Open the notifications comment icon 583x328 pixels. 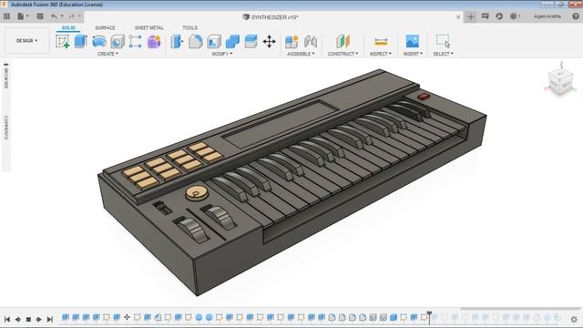pyautogui.click(x=486, y=16)
